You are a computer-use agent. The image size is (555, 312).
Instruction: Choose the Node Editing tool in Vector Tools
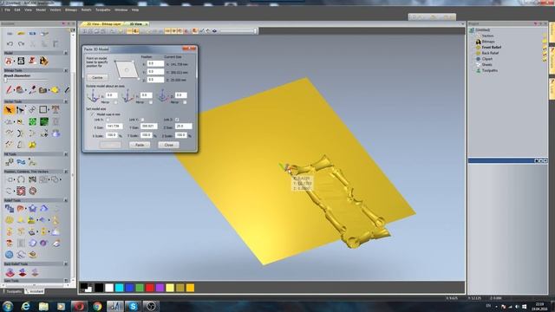tap(20, 110)
